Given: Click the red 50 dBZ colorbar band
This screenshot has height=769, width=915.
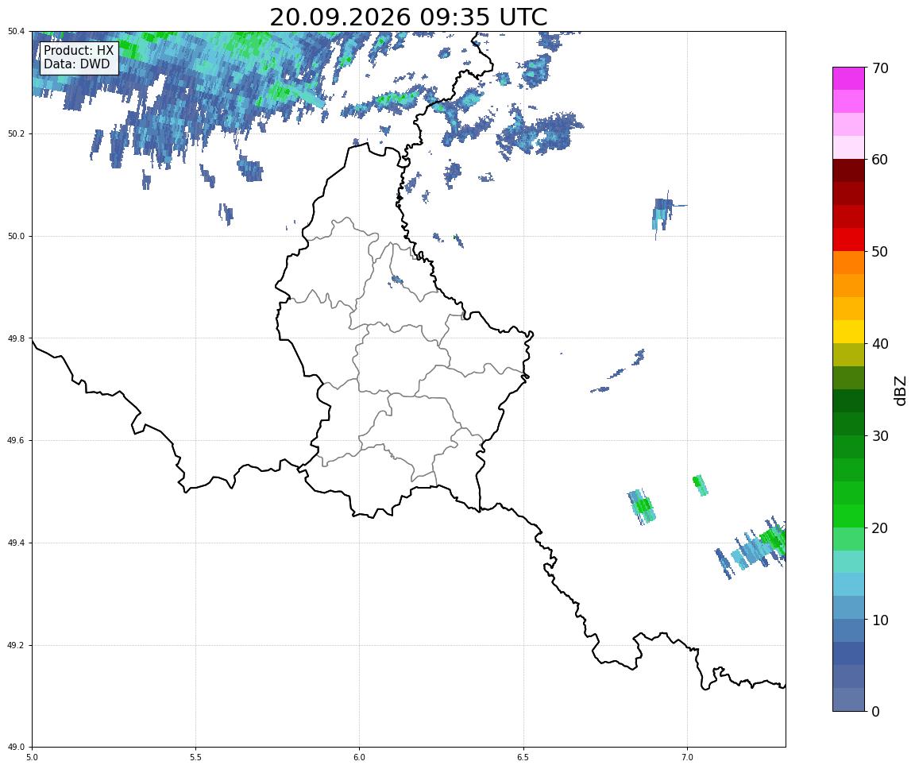Looking at the screenshot, I should click(848, 239).
